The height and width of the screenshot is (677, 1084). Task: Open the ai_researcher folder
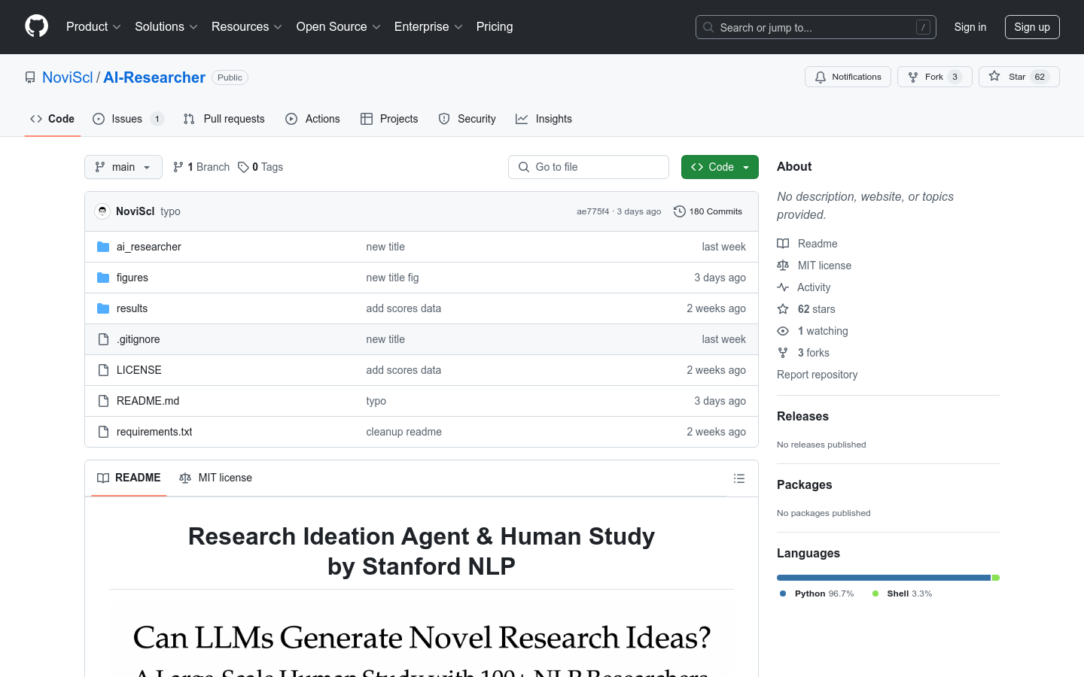(148, 247)
